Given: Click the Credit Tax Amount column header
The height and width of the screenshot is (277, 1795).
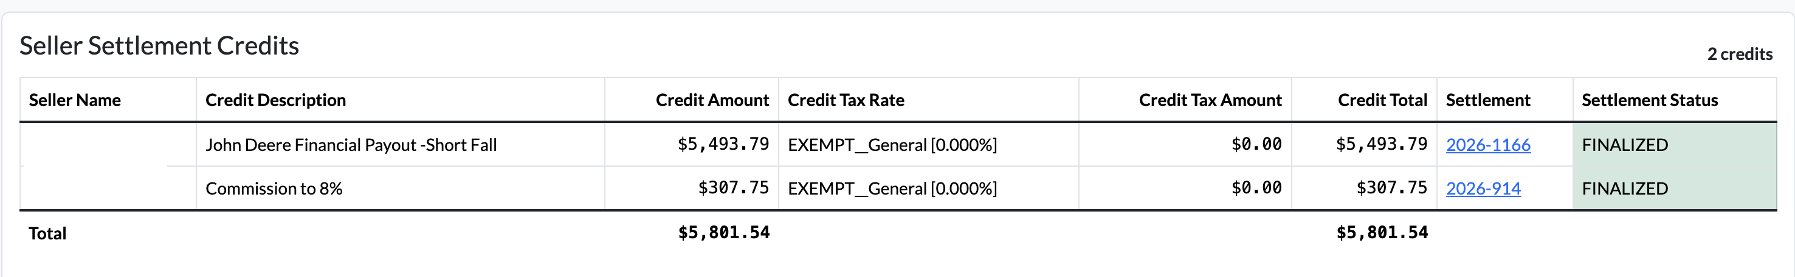Looking at the screenshot, I should click(x=1210, y=100).
